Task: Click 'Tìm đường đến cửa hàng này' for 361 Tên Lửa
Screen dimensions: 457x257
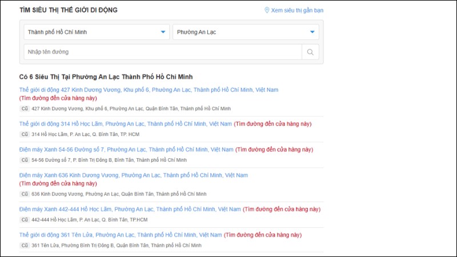Action: (x=263, y=235)
